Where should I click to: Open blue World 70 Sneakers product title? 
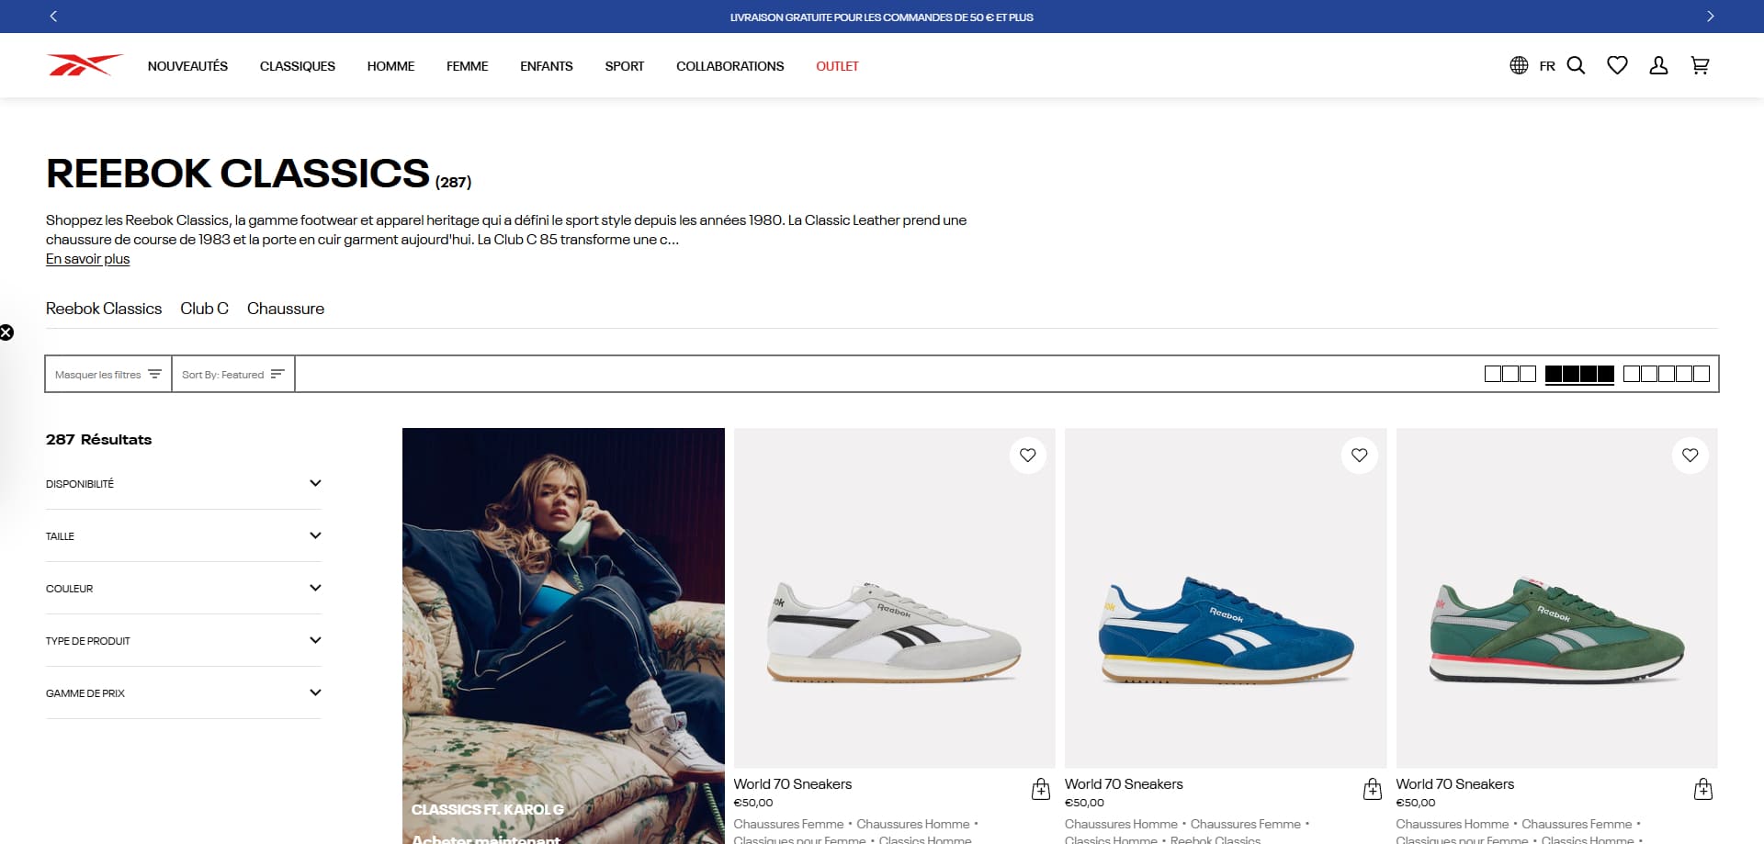pyautogui.click(x=1124, y=784)
